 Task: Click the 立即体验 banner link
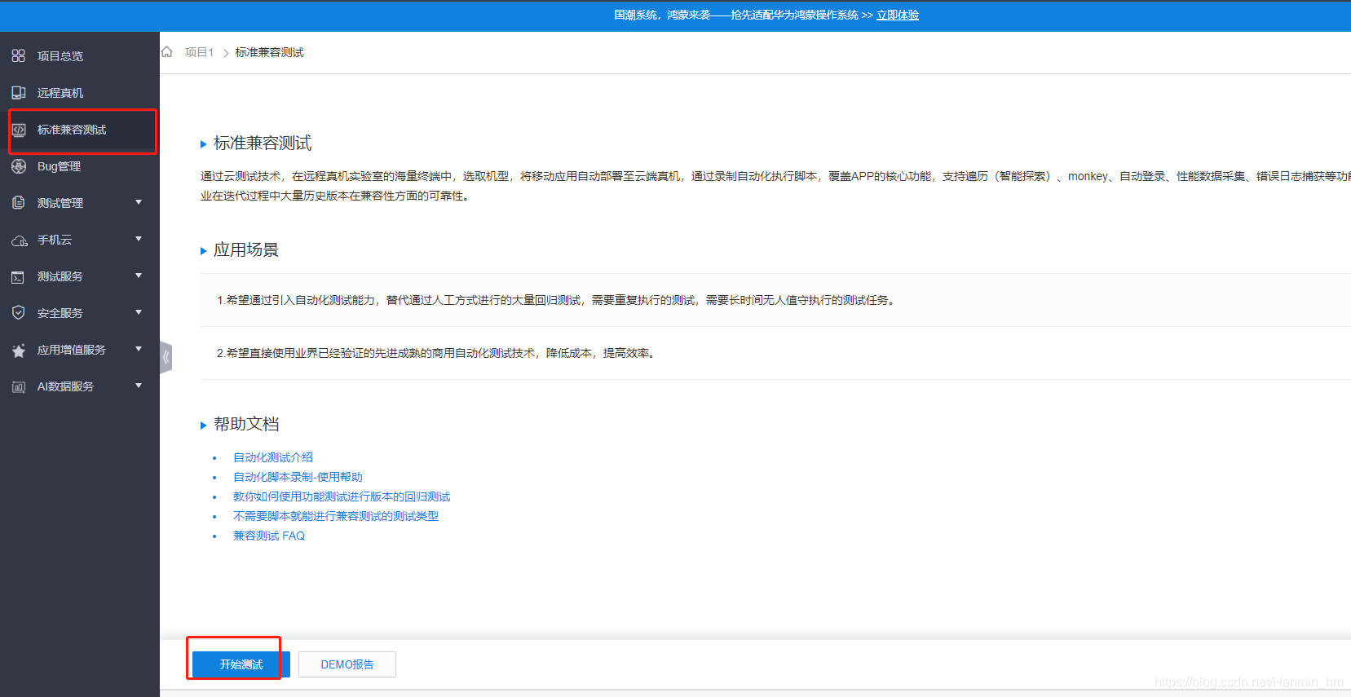pos(898,15)
